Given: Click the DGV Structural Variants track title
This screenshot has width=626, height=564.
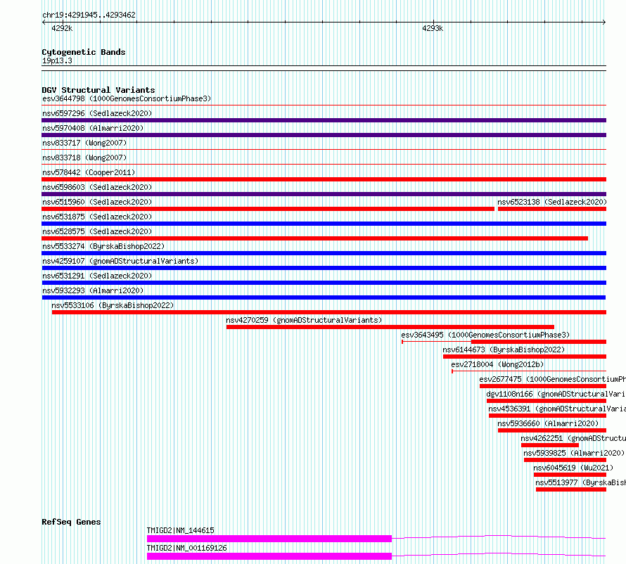Looking at the screenshot, I should coord(98,90).
